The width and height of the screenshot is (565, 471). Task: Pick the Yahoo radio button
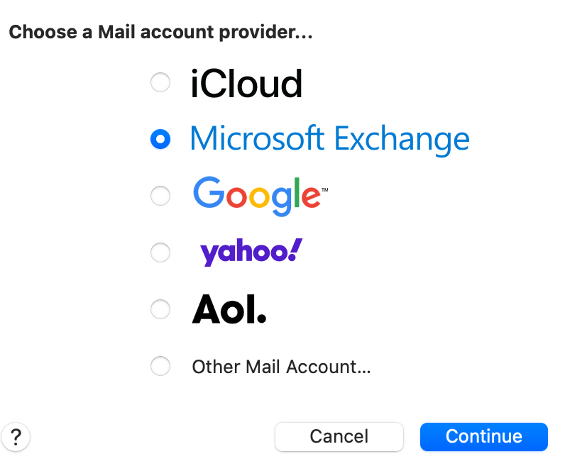coord(160,253)
